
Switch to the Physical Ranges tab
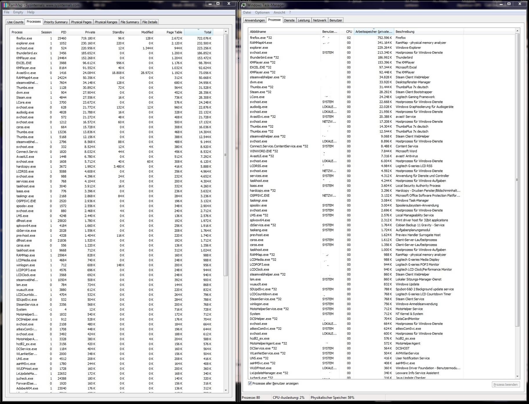tap(106, 22)
